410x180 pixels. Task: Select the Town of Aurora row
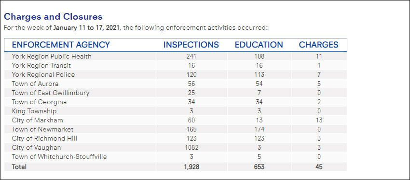pyautogui.click(x=176, y=84)
